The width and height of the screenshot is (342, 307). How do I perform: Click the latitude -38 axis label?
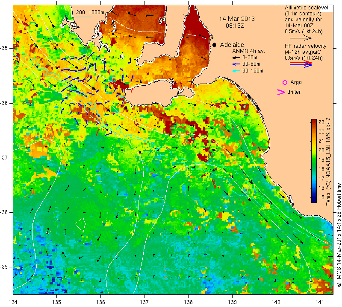4,212
